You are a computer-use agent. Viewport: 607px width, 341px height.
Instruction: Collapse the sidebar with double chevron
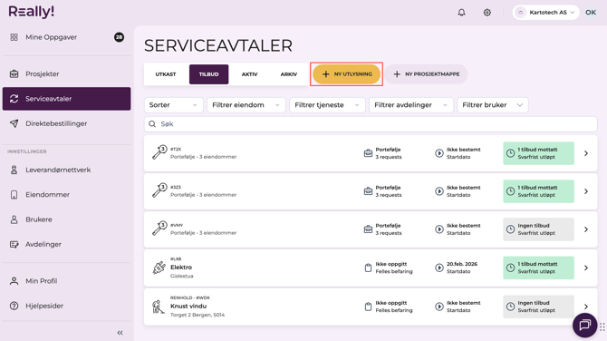[x=120, y=333]
